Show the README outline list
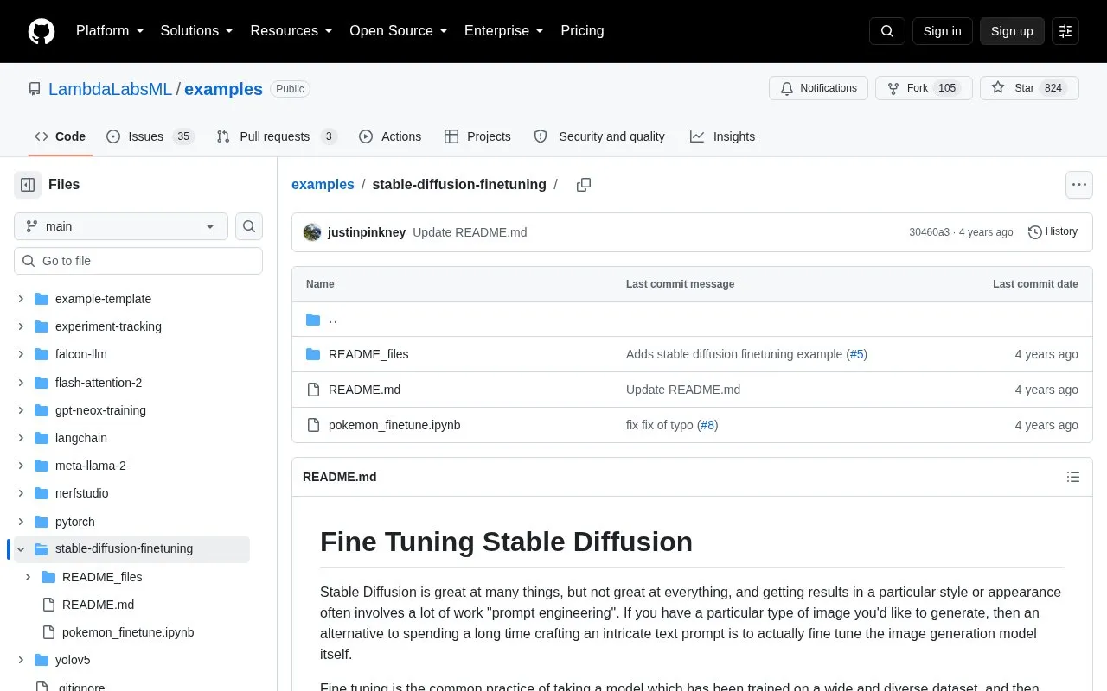 [x=1073, y=477]
